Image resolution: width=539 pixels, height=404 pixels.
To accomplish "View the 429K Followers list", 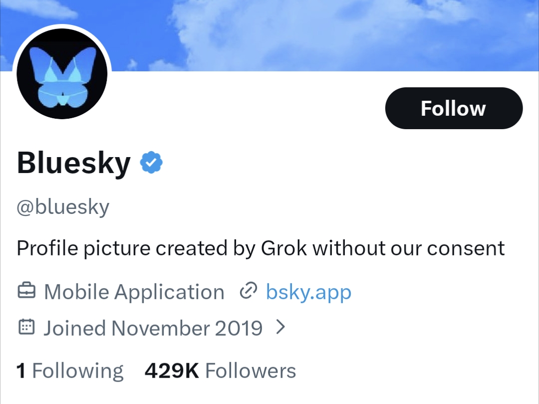I will 220,371.
